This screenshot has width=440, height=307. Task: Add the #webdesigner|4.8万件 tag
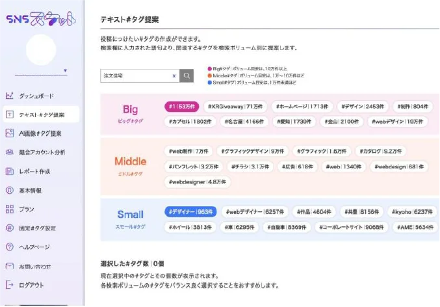click(x=198, y=182)
